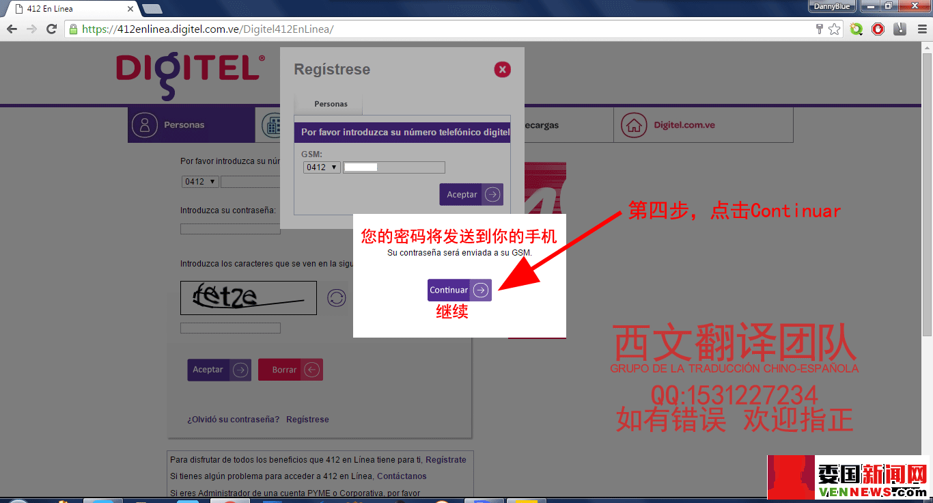Click the captcha image 'fet2e'
This screenshot has height=503, width=933.
tap(249, 298)
